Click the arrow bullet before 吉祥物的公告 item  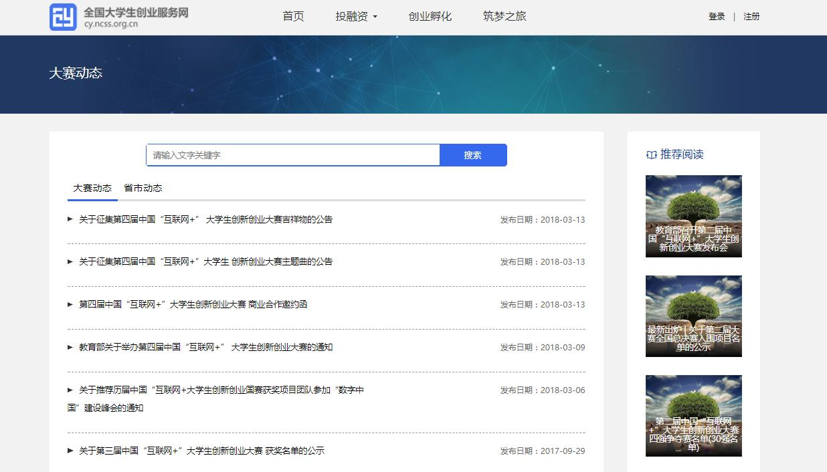[70, 219]
